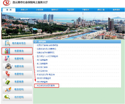Go to the 下载专区 tab
Viewport: 125px width, 104px height.
point(86,10)
